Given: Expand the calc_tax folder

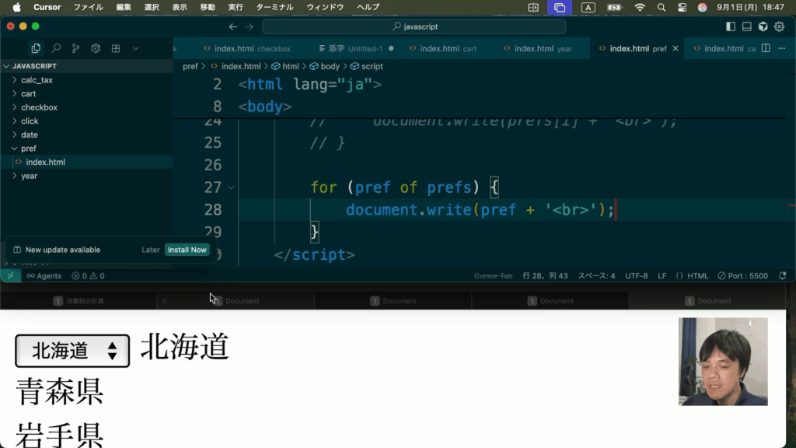Looking at the screenshot, I should coord(37,80).
